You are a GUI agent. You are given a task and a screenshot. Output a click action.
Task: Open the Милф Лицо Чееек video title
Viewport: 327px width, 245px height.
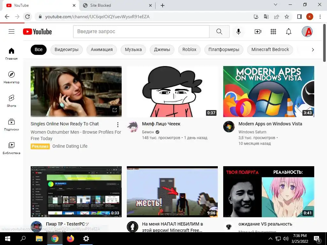[x=161, y=124]
